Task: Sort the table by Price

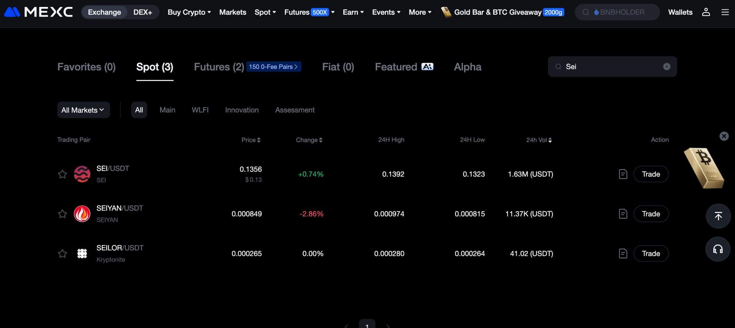Action: coord(251,140)
